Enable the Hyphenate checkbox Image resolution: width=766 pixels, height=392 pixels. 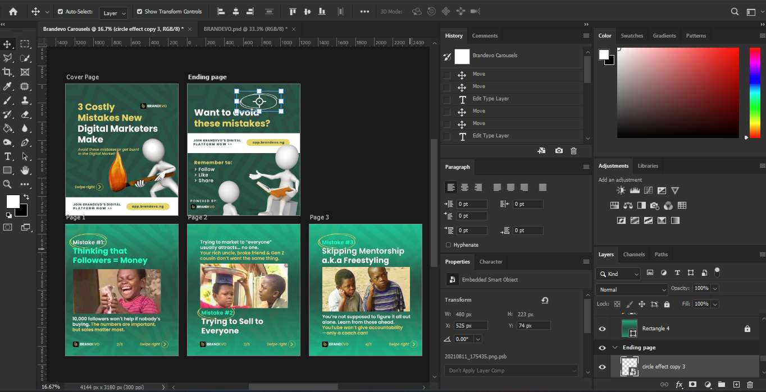pyautogui.click(x=448, y=245)
